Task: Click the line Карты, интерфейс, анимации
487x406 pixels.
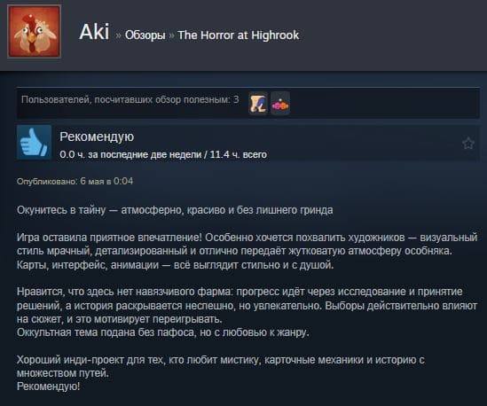Action: point(175,265)
